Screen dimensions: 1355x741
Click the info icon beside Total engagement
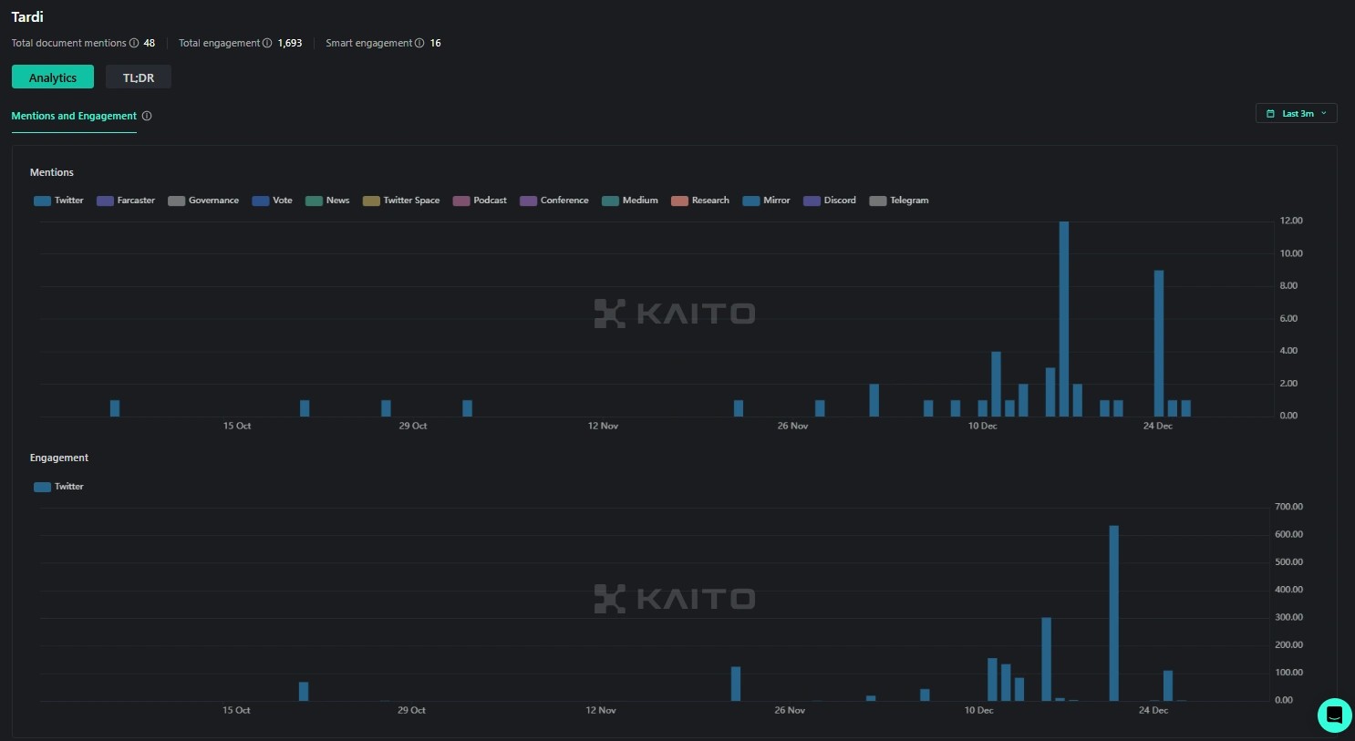[267, 43]
